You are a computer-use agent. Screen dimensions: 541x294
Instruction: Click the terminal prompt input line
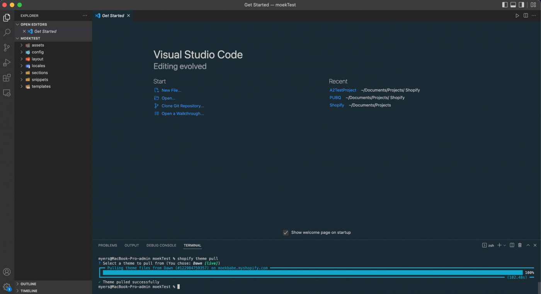[139, 287]
